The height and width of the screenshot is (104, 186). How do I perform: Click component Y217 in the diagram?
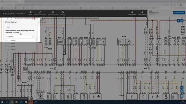[x=46, y=42]
